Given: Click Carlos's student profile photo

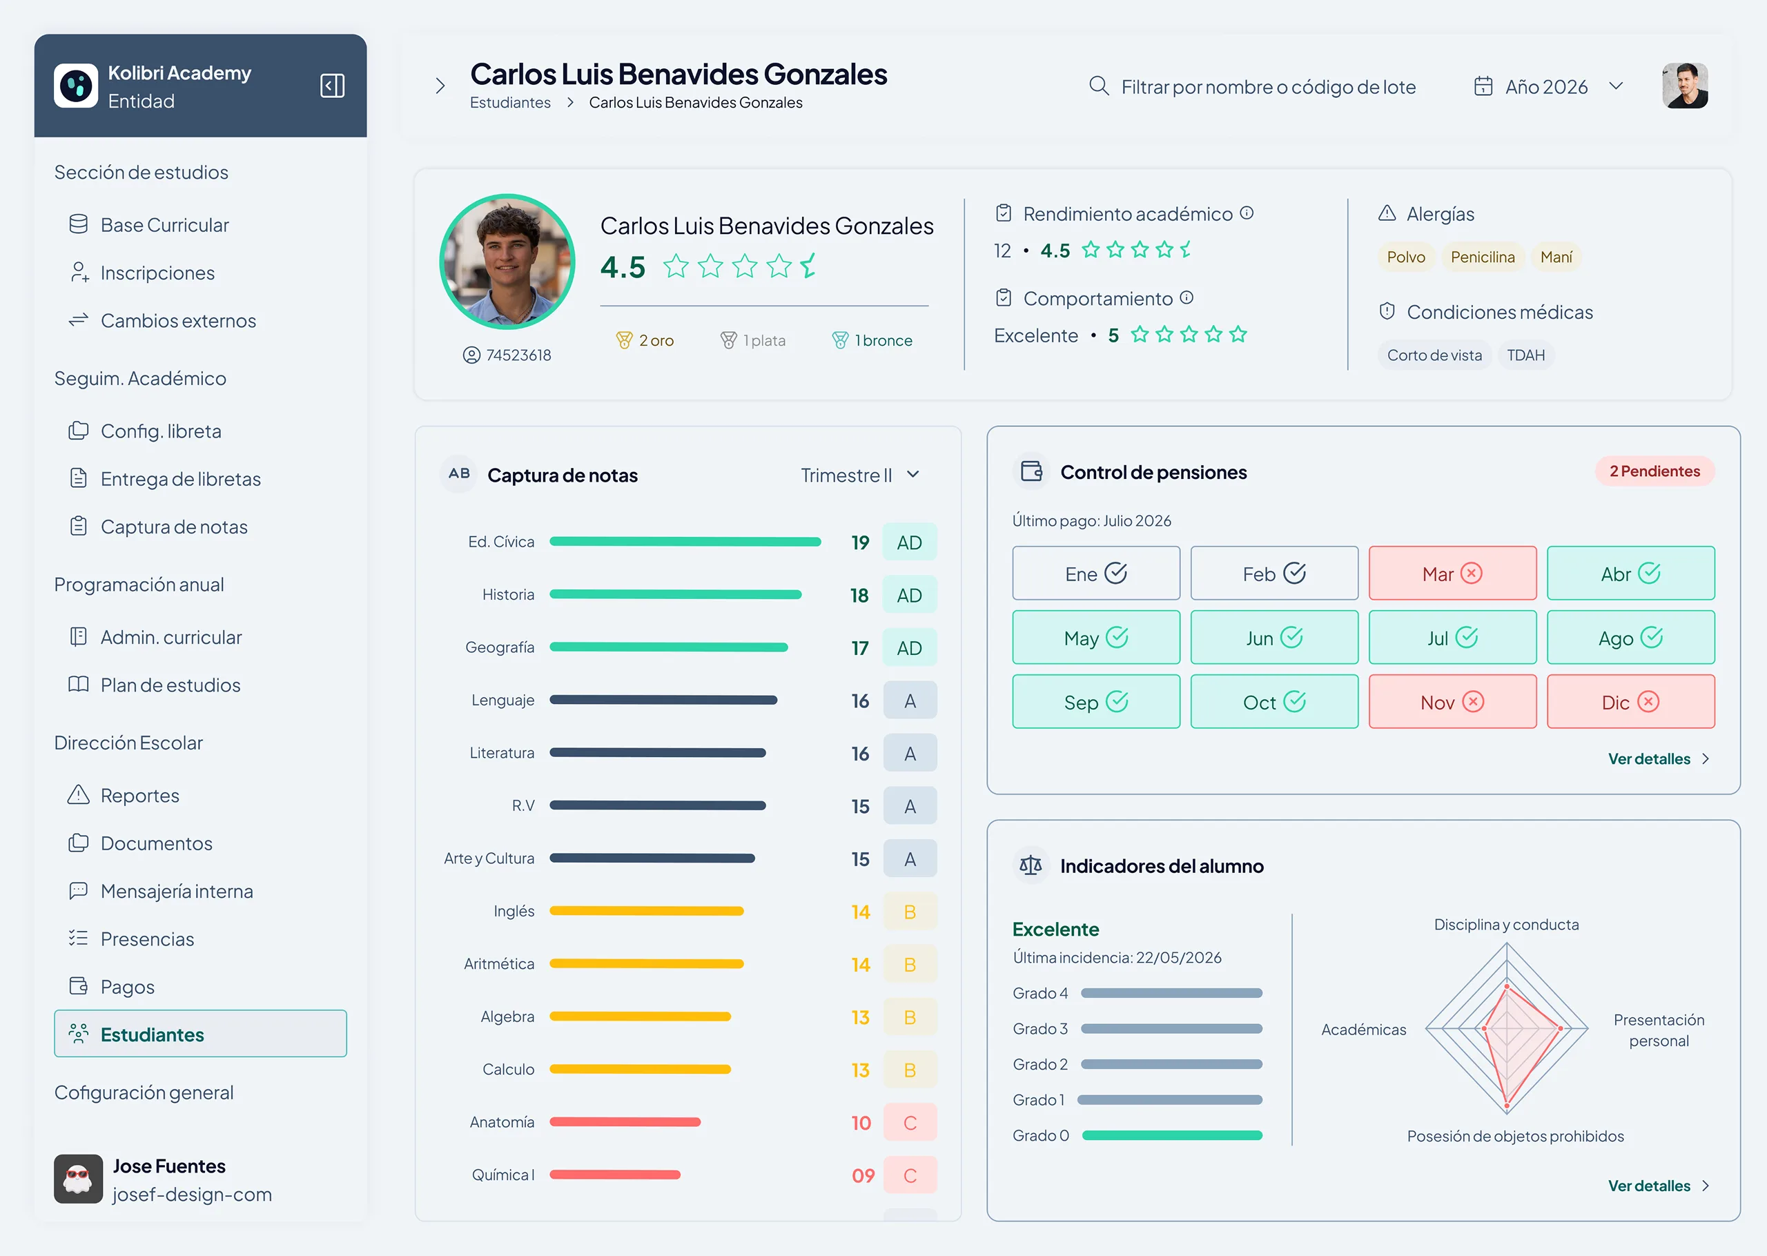Looking at the screenshot, I should (x=507, y=262).
